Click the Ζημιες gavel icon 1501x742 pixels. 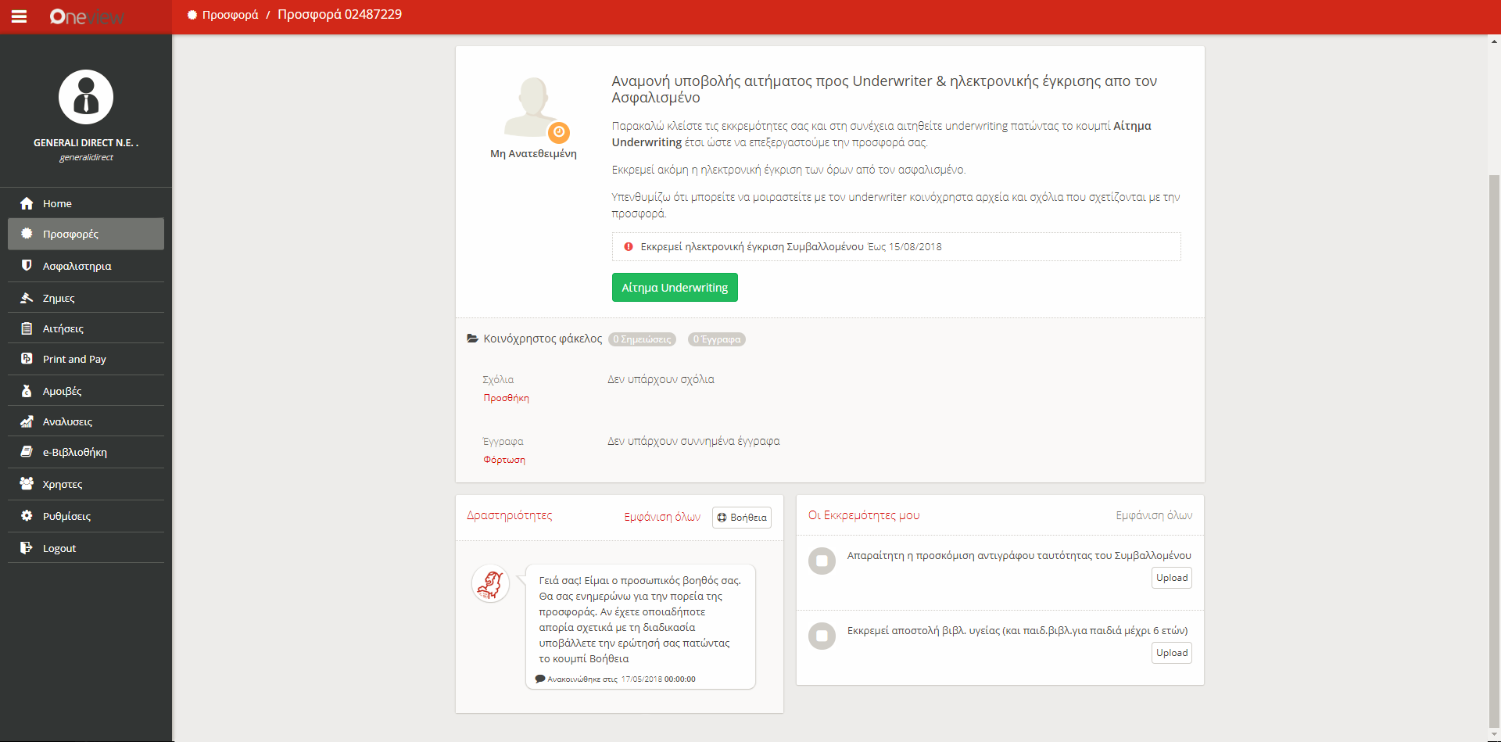click(x=27, y=298)
